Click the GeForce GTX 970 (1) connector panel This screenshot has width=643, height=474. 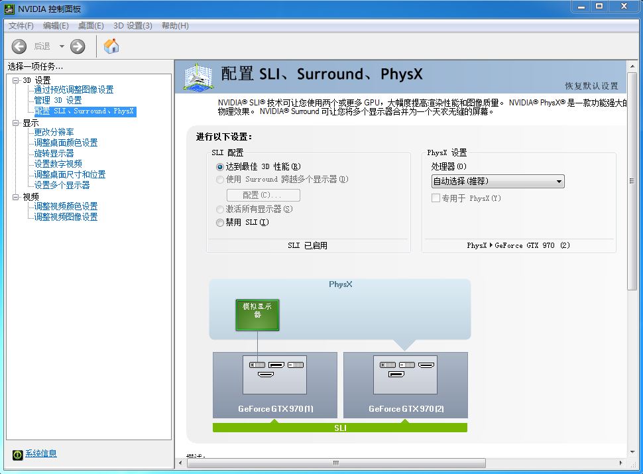coord(274,375)
